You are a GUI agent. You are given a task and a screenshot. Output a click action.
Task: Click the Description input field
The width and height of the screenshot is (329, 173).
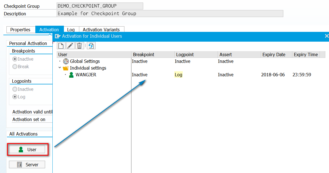(170, 14)
